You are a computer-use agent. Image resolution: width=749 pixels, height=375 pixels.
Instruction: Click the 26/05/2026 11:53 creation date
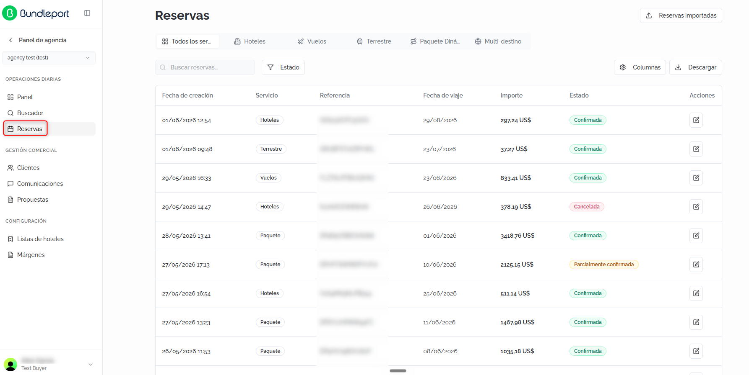pos(186,352)
